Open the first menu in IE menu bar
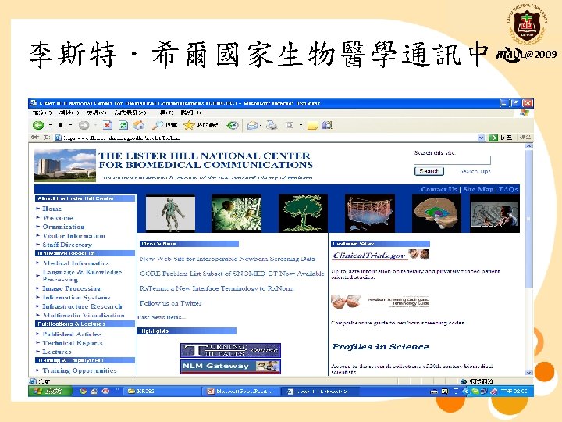The image size is (562, 422). point(41,113)
